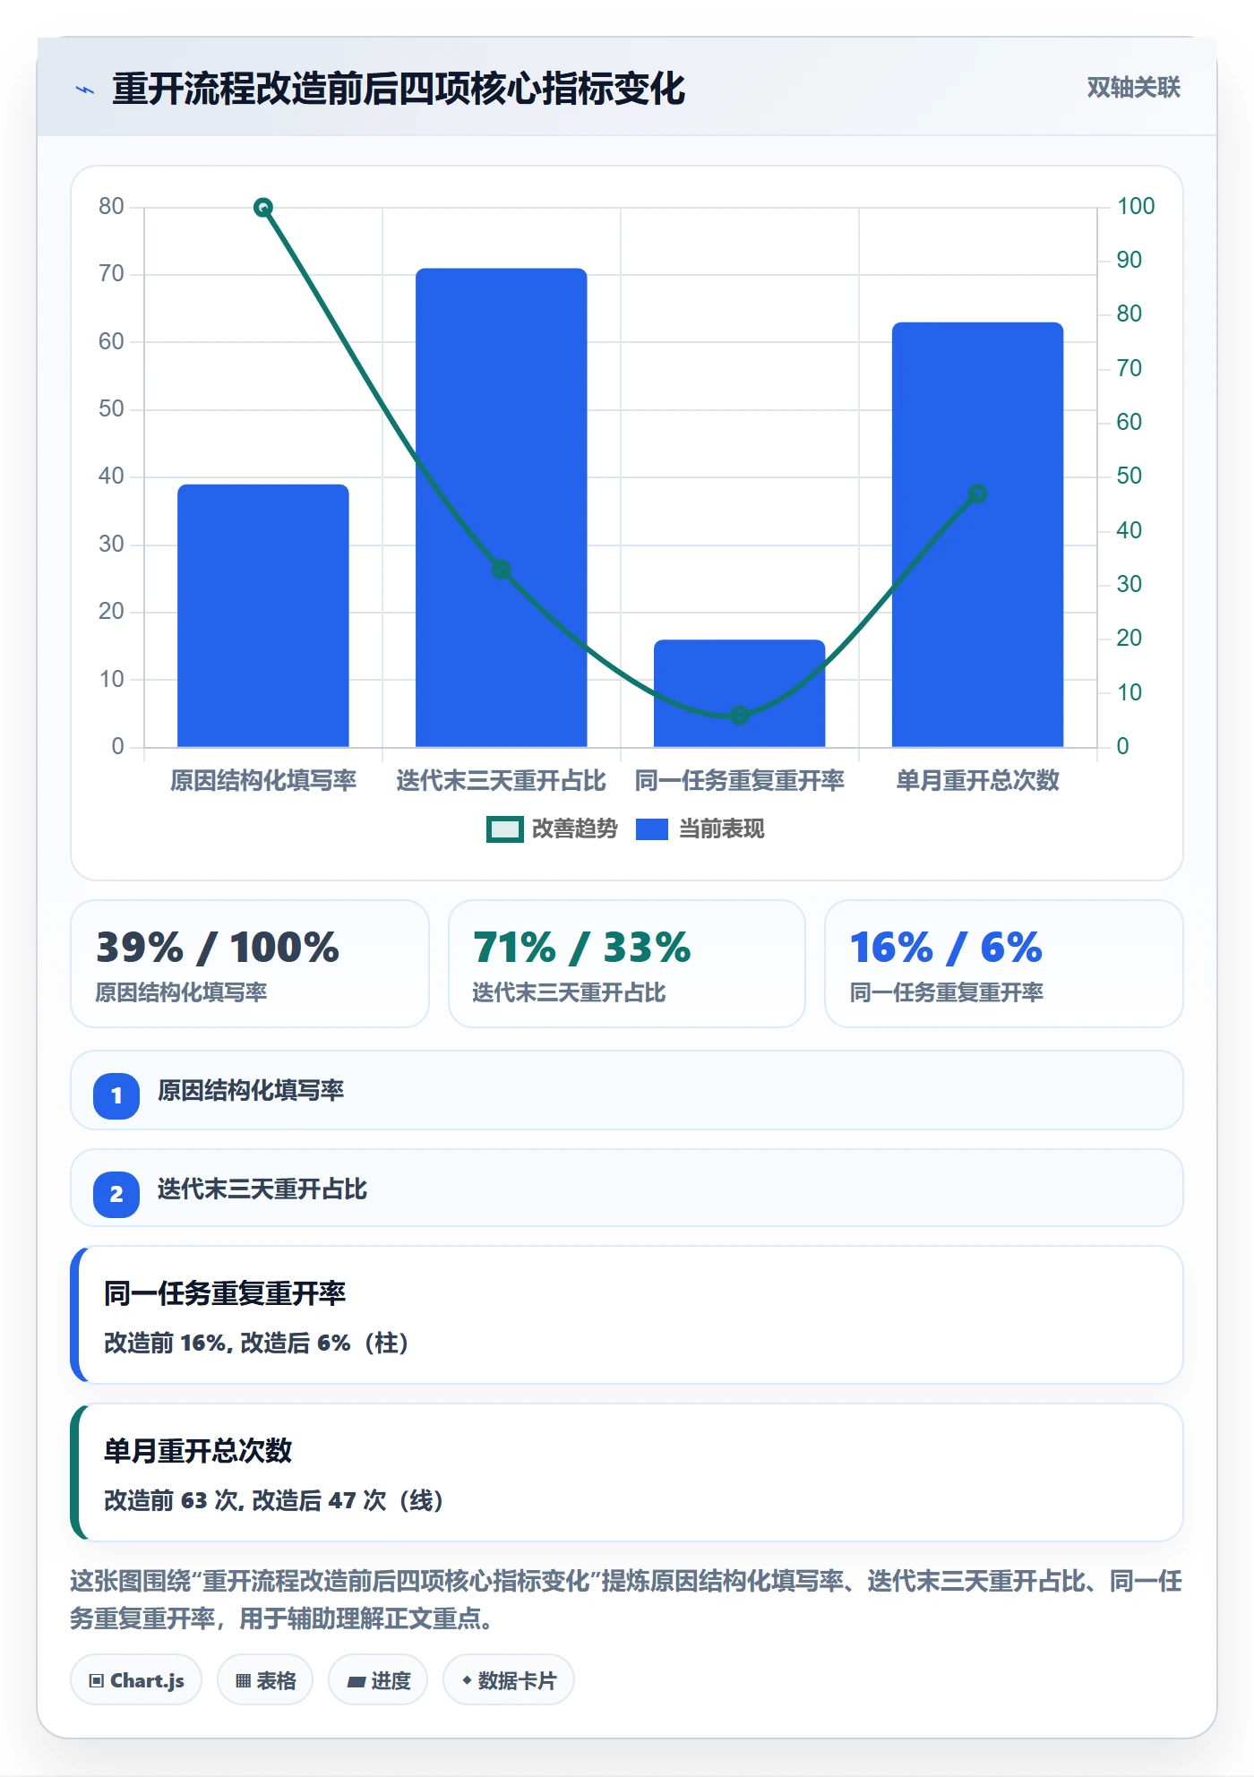Screen dimensions: 1254x1777
Task: Click the 当前表现 legend label
Action: [721, 829]
